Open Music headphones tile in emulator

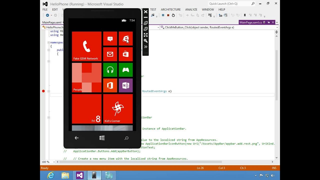pyautogui.click(x=110, y=70)
